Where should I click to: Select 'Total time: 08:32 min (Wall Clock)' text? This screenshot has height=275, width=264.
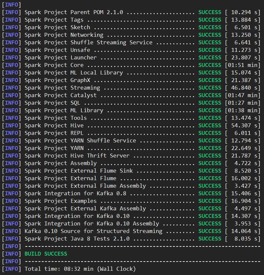[80, 269]
